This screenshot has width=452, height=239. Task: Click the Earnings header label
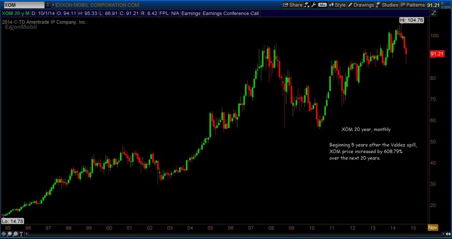pos(191,13)
